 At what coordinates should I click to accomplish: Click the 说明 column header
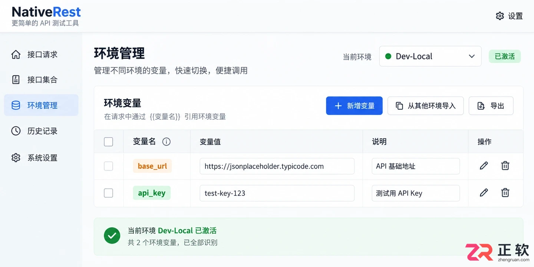[379, 142]
